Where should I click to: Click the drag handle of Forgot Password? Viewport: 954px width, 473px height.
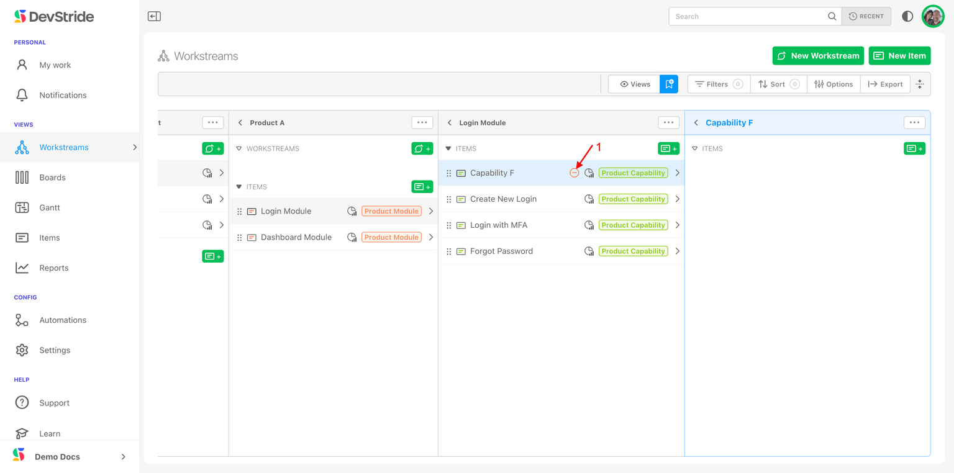[x=449, y=251]
